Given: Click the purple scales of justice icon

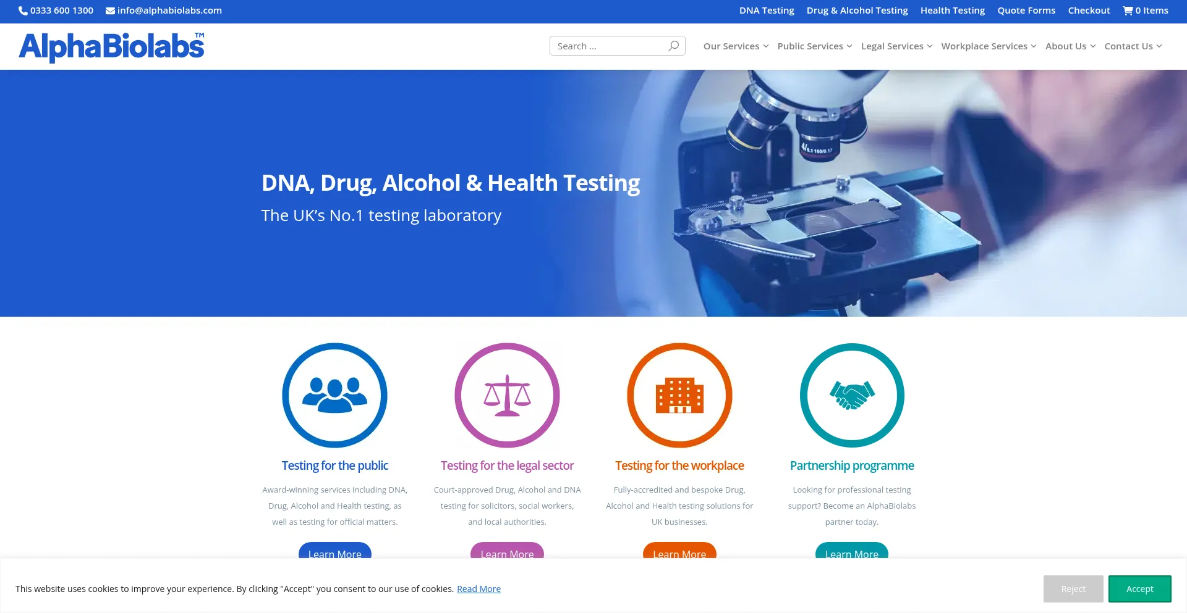Looking at the screenshot, I should (507, 395).
